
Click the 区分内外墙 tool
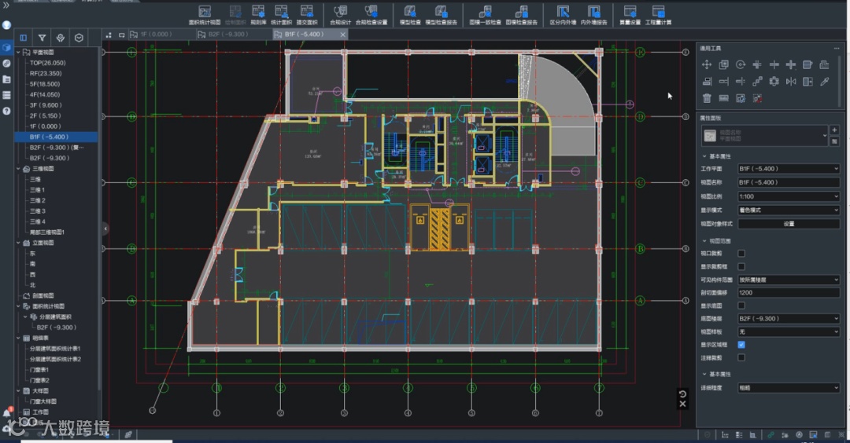[x=564, y=15]
